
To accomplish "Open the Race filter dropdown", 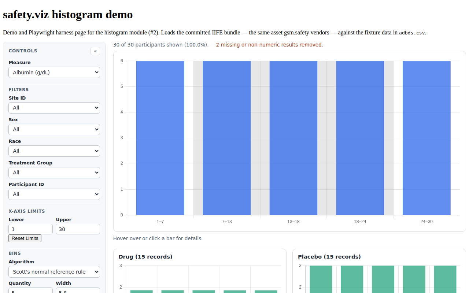I will 54,151.
